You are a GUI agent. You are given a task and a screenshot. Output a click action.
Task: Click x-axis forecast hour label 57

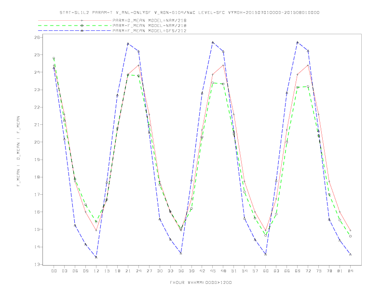pyautogui.click(x=255, y=271)
